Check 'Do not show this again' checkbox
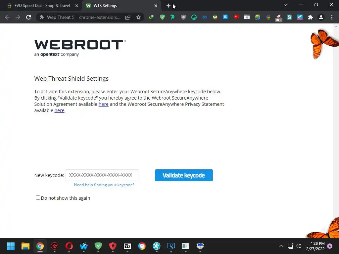The width and height of the screenshot is (339, 254). pyautogui.click(x=38, y=198)
